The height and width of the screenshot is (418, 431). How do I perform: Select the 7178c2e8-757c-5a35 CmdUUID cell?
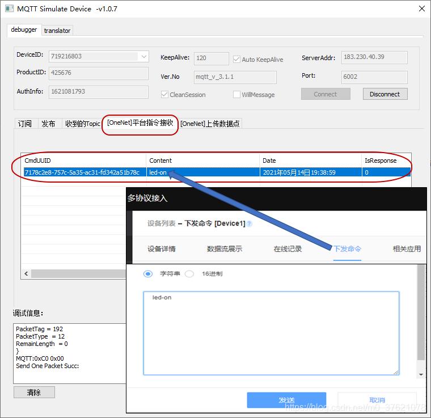[84, 172]
